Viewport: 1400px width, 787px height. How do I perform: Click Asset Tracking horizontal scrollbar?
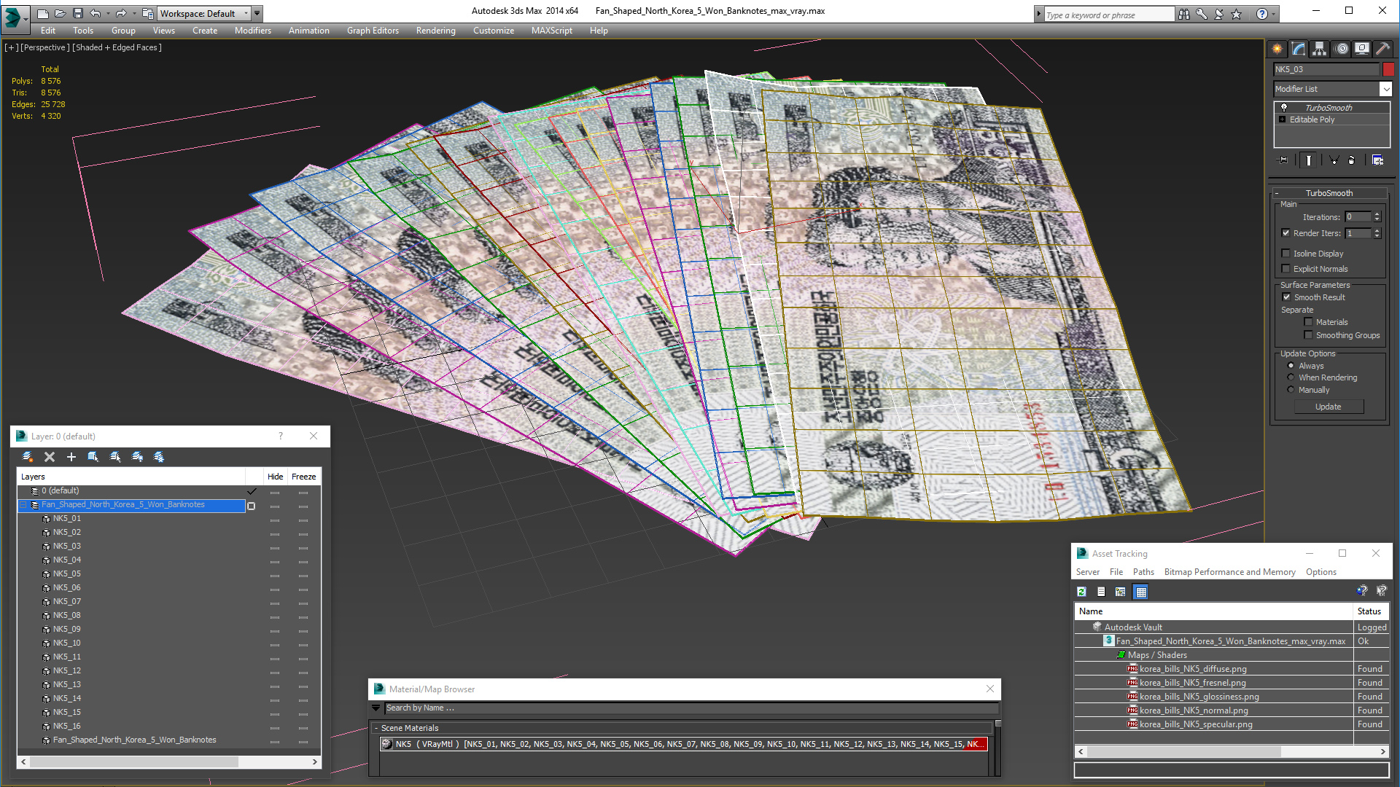pyautogui.click(x=1183, y=751)
